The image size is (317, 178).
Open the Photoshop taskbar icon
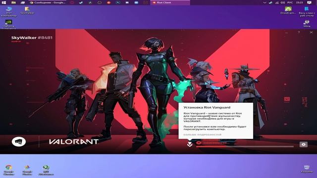click(118, 2)
